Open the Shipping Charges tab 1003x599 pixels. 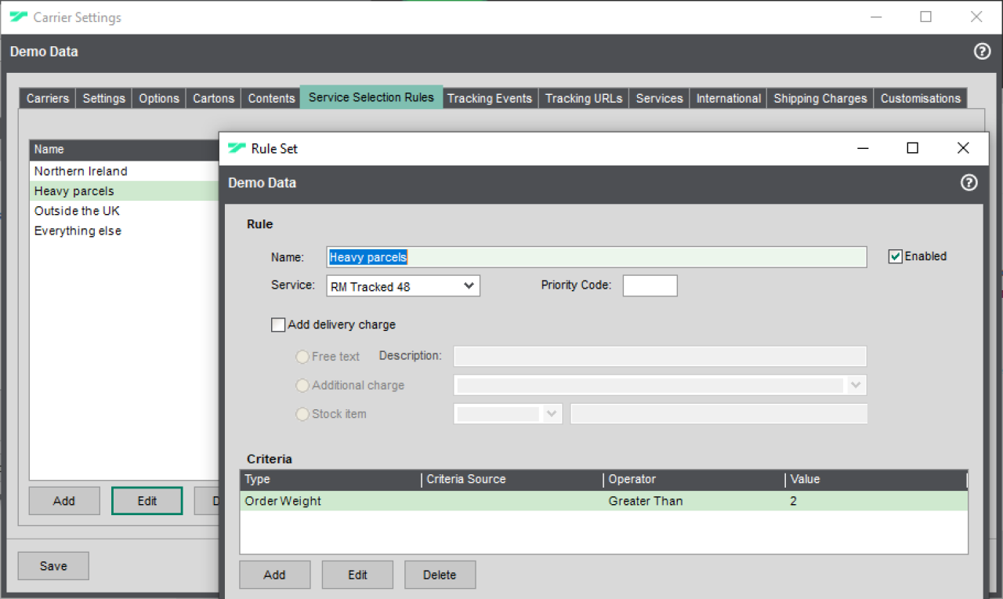click(820, 98)
